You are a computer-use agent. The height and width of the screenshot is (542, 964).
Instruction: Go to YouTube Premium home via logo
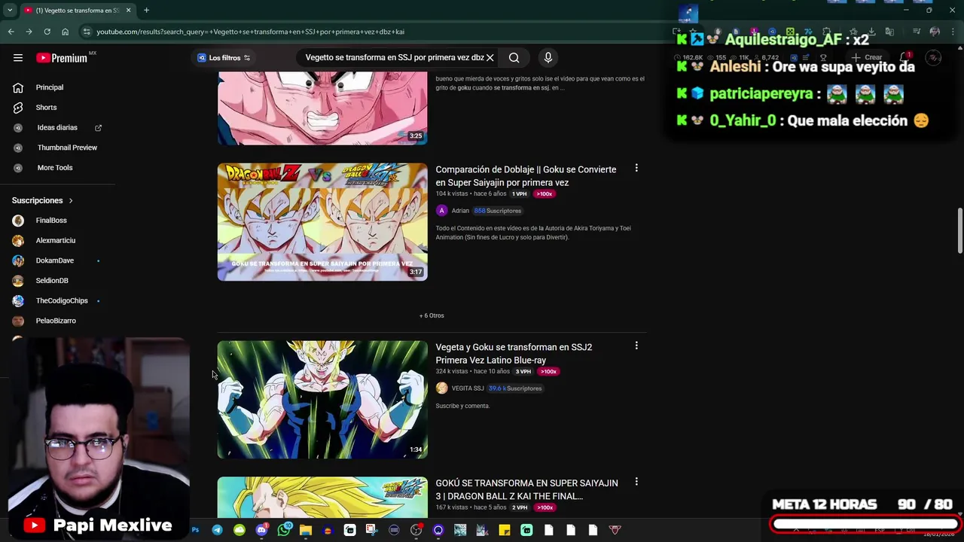62,58
